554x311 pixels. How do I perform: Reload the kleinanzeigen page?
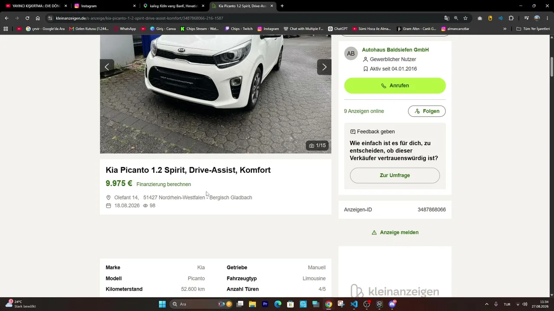coord(27,18)
